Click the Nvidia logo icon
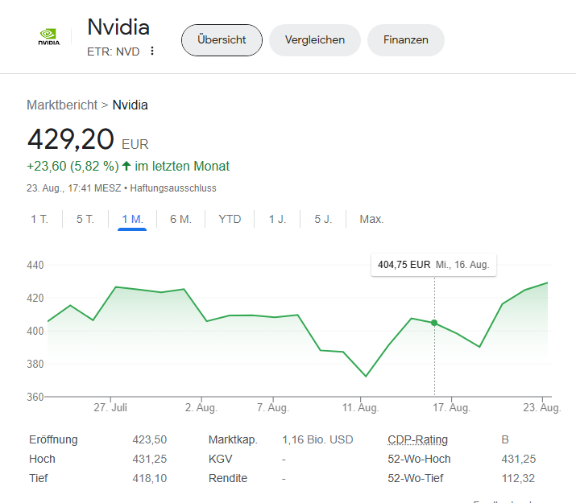The image size is (576, 503). (x=49, y=37)
